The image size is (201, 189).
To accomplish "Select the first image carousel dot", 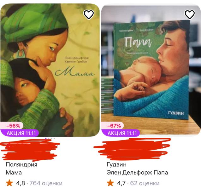I will [x=46, y=138].
